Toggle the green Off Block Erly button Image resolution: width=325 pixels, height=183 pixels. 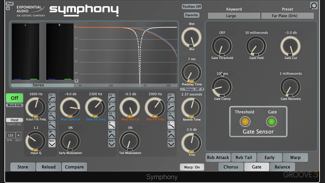(14, 98)
